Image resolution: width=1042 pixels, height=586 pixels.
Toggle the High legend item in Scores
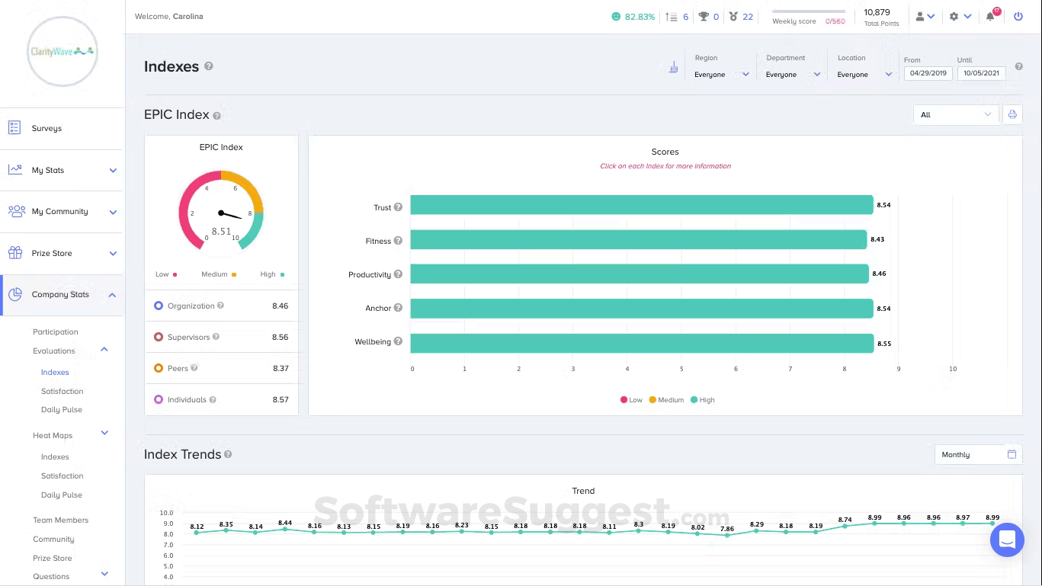[702, 400]
